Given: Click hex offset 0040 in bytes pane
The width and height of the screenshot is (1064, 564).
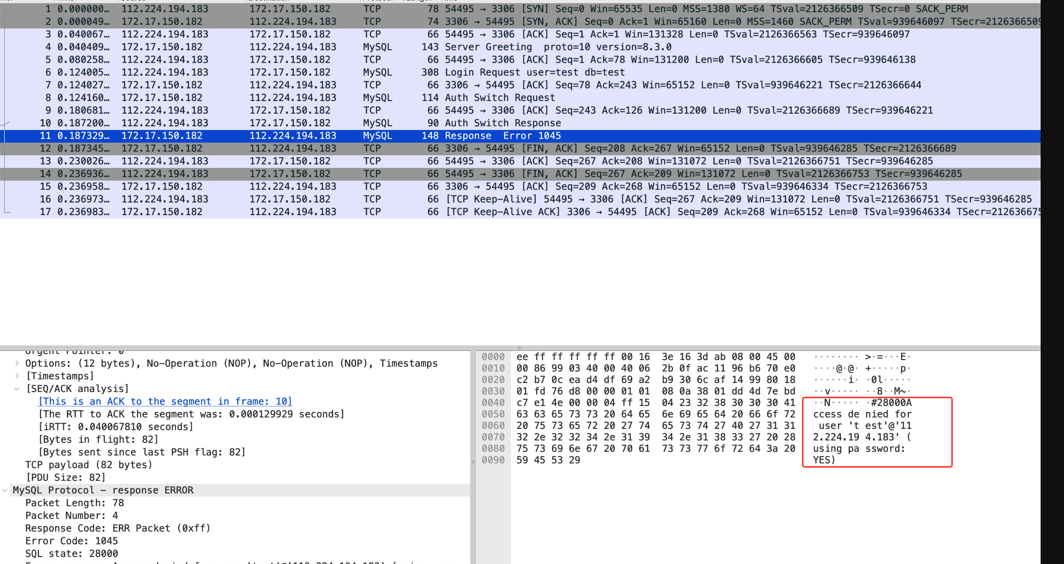Looking at the screenshot, I should click(493, 403).
